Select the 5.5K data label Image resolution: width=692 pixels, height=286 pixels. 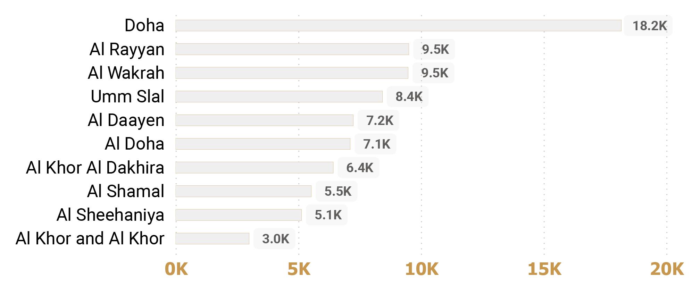337,191
